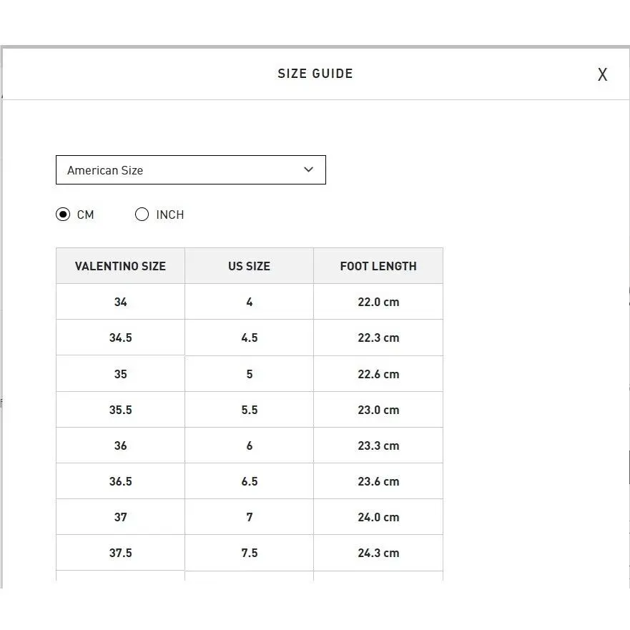630x630 pixels.
Task: Click the US size 4 cell
Action: coord(249,302)
